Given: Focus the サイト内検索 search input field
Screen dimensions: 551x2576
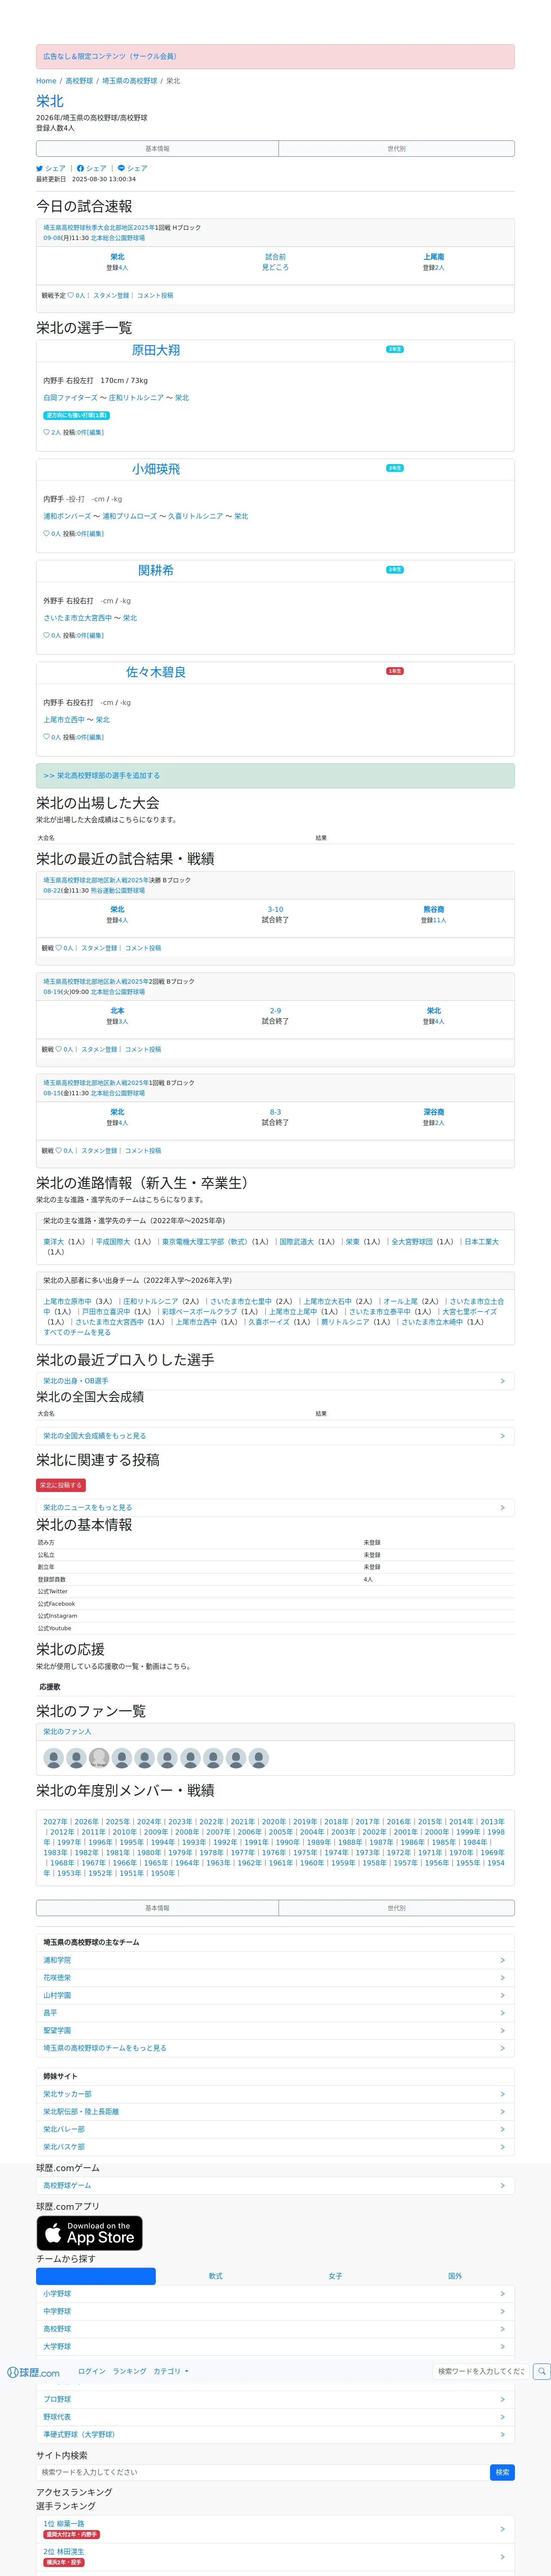Looking at the screenshot, I should (263, 2472).
